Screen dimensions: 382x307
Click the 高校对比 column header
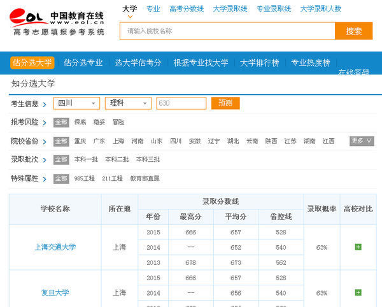[358, 209]
